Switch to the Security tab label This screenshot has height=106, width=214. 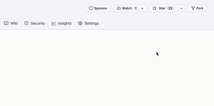[38, 23]
